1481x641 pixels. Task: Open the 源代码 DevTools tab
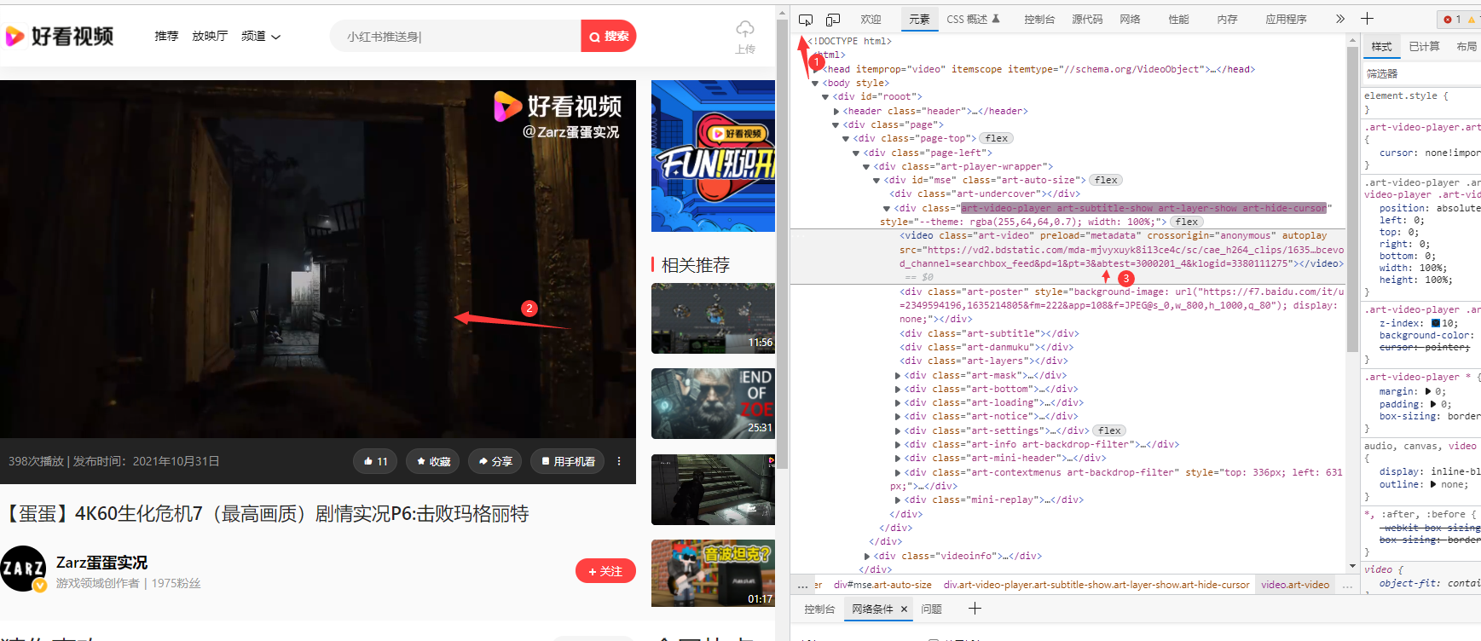pos(1087,20)
